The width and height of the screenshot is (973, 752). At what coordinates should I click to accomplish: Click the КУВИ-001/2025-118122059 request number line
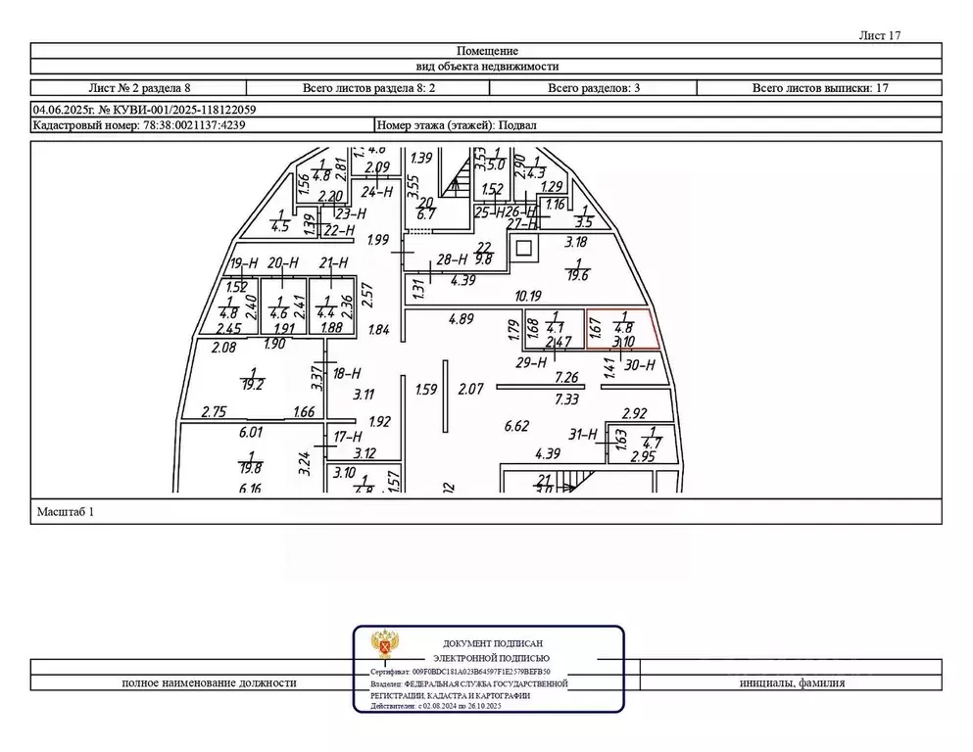coord(145,111)
